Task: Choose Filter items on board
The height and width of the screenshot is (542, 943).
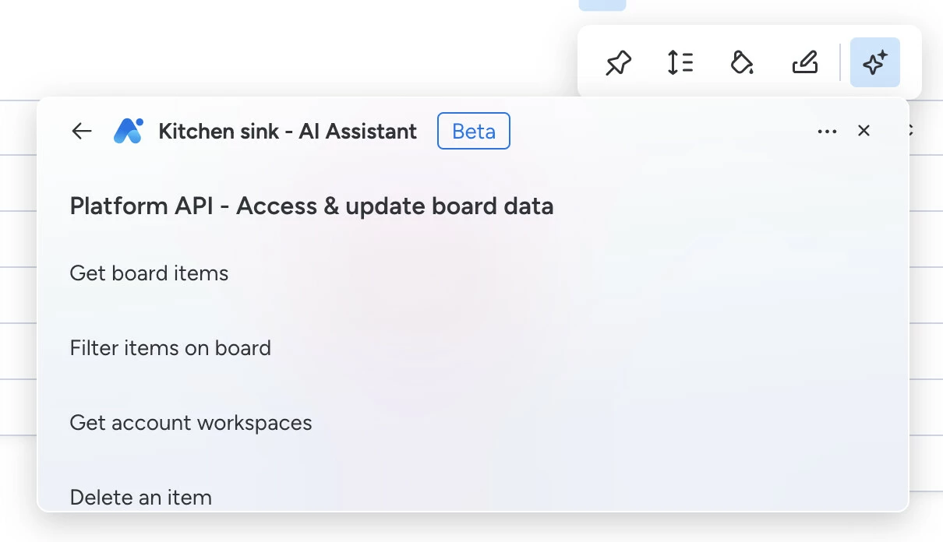Action: (171, 348)
